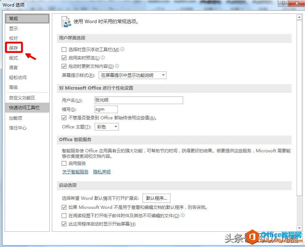The height and width of the screenshot is (247, 305).
Task: Toggle 不管是否登录到 Office 都始终使用这些值
Action: [x=64, y=118]
